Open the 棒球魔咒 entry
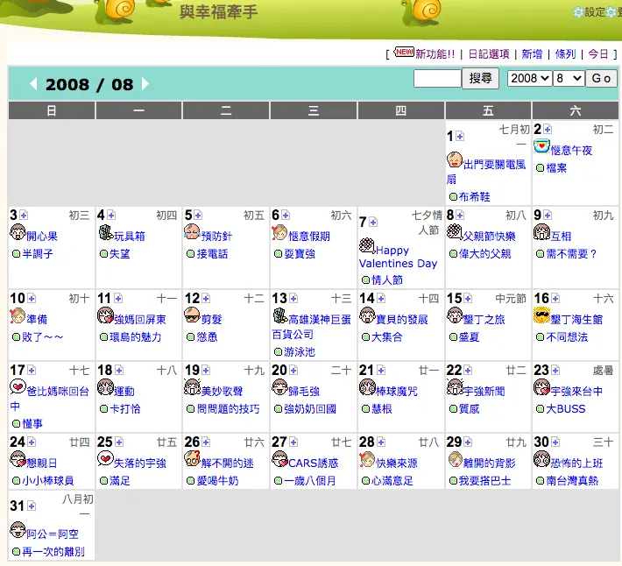This screenshot has height=566, width=622. tap(397, 392)
